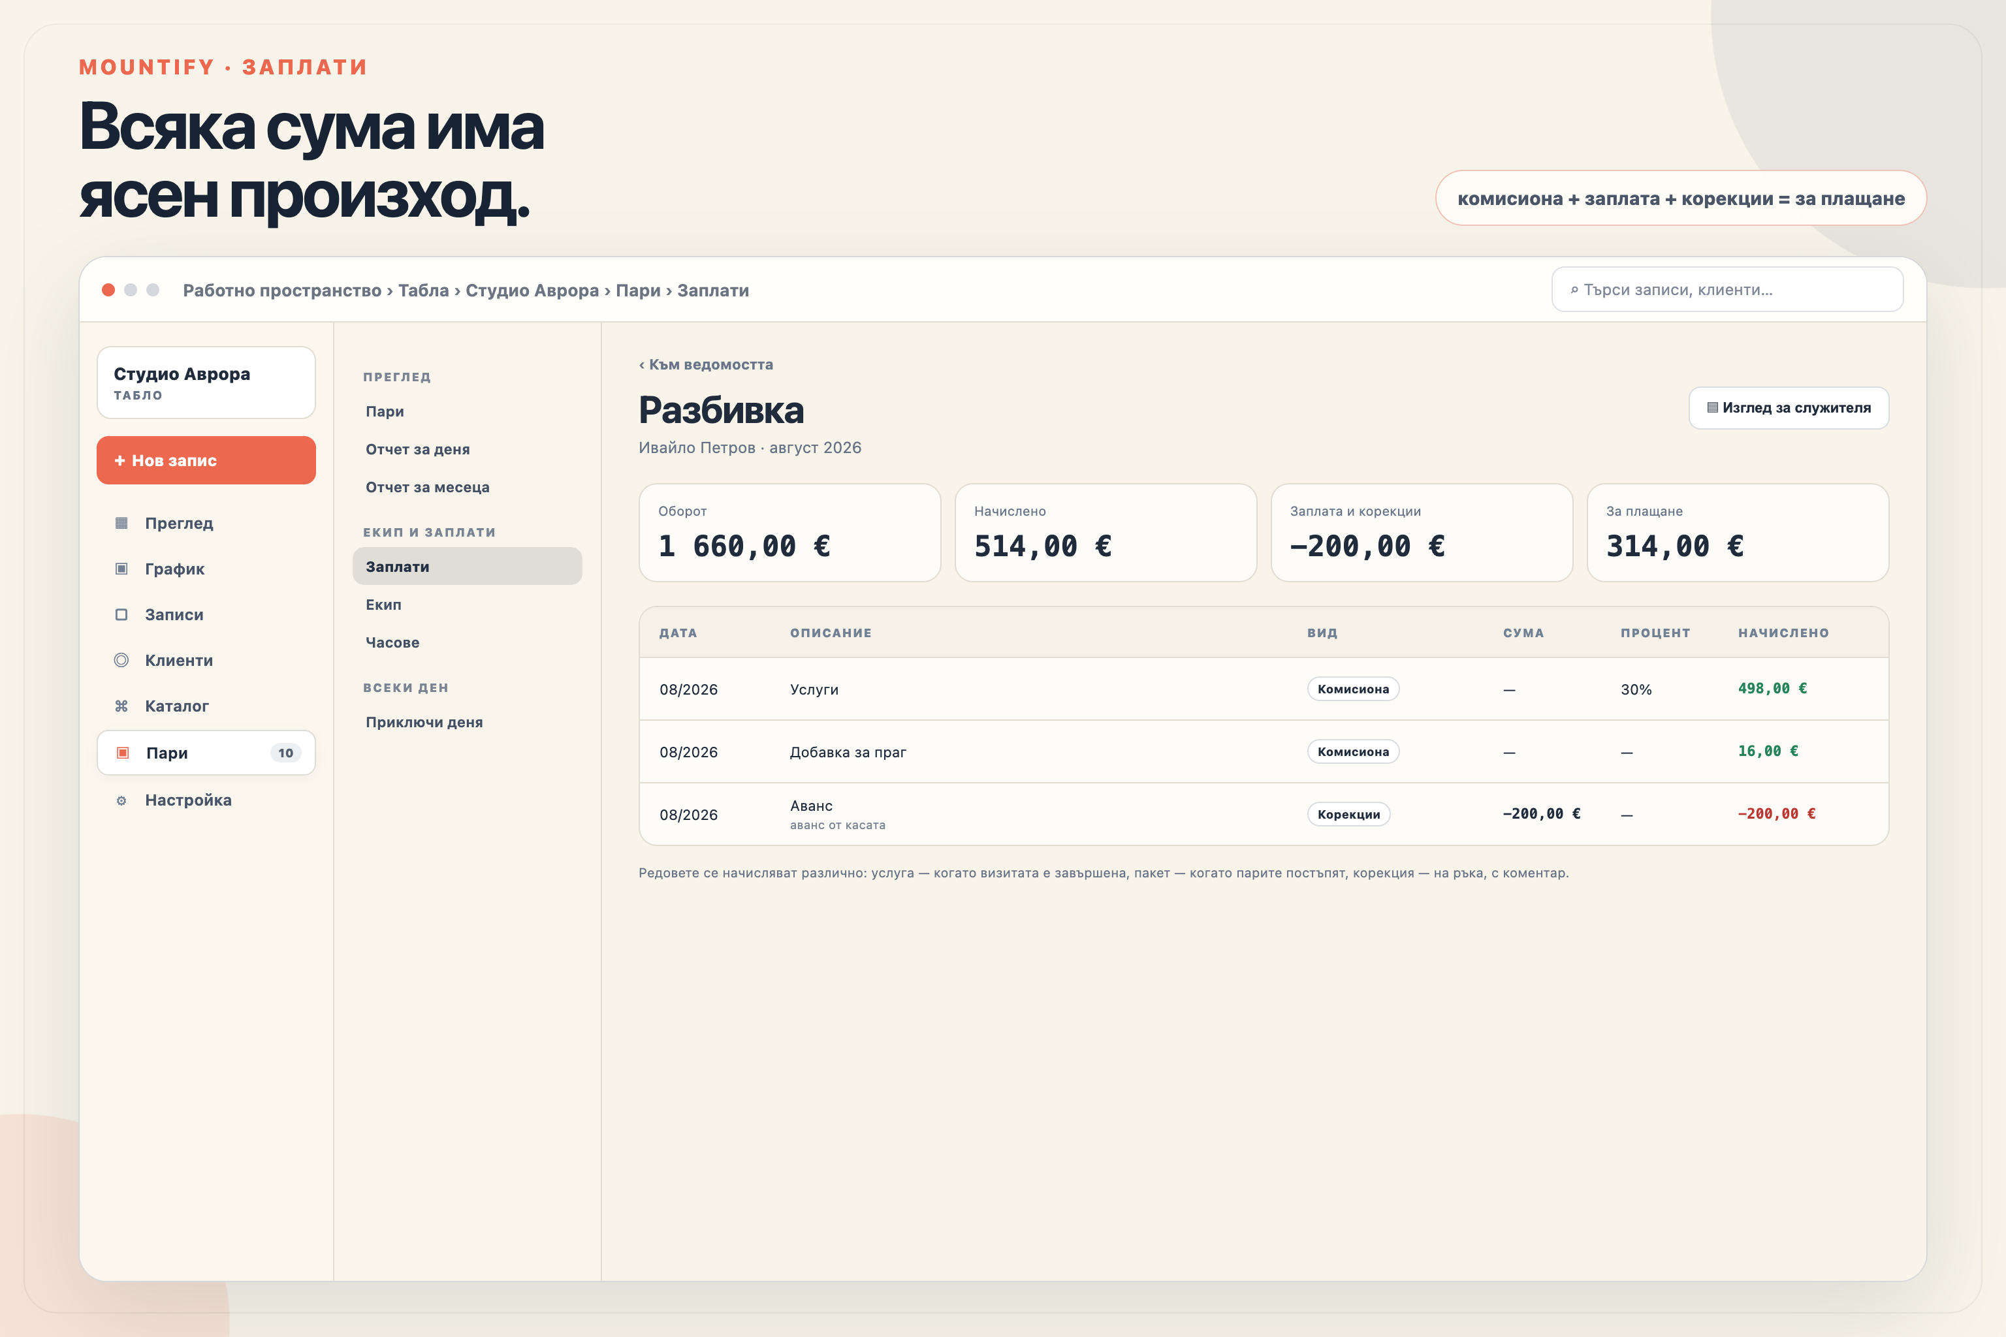The width and height of the screenshot is (2006, 1337).
Task: Switch to employee view Изглед за служителя
Action: click(1789, 407)
